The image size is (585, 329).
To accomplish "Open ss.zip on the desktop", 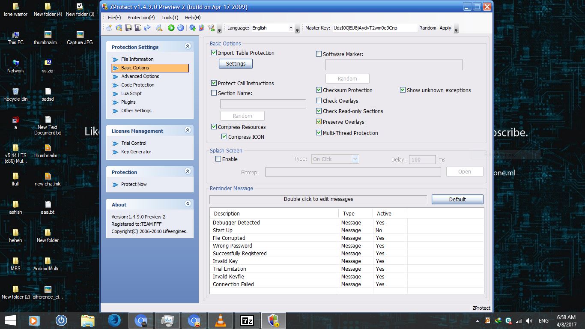I will [x=48, y=67].
